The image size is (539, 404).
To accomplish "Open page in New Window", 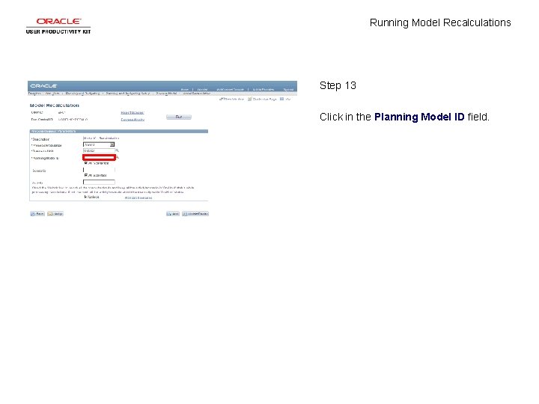I will coord(231,99).
